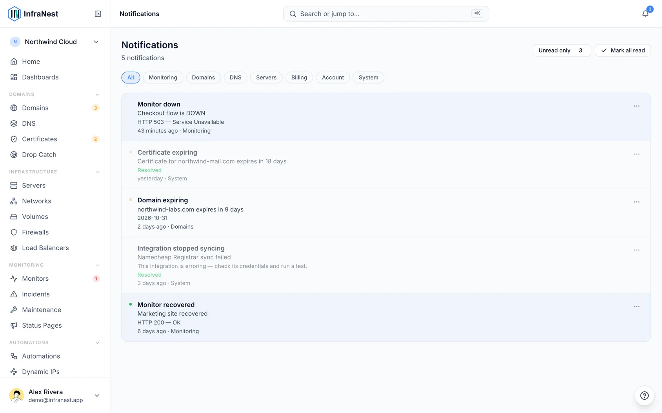Click the Incidents warning triangle icon
This screenshot has width=662, height=413.
pyautogui.click(x=14, y=294)
